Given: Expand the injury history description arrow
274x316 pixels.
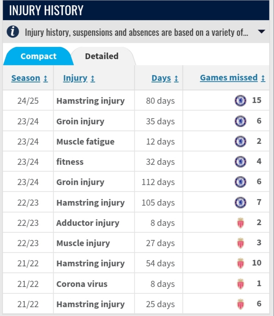Looking at the screenshot, I should pyautogui.click(x=261, y=32).
